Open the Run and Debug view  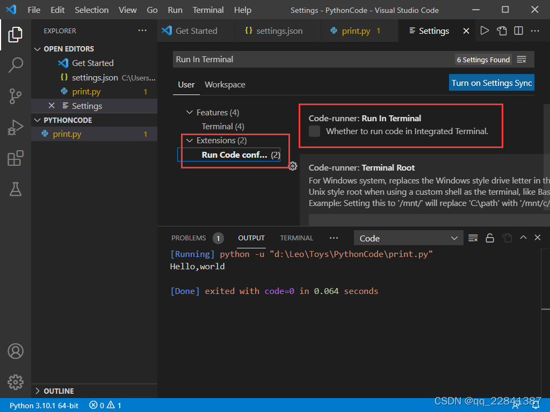(x=16, y=127)
